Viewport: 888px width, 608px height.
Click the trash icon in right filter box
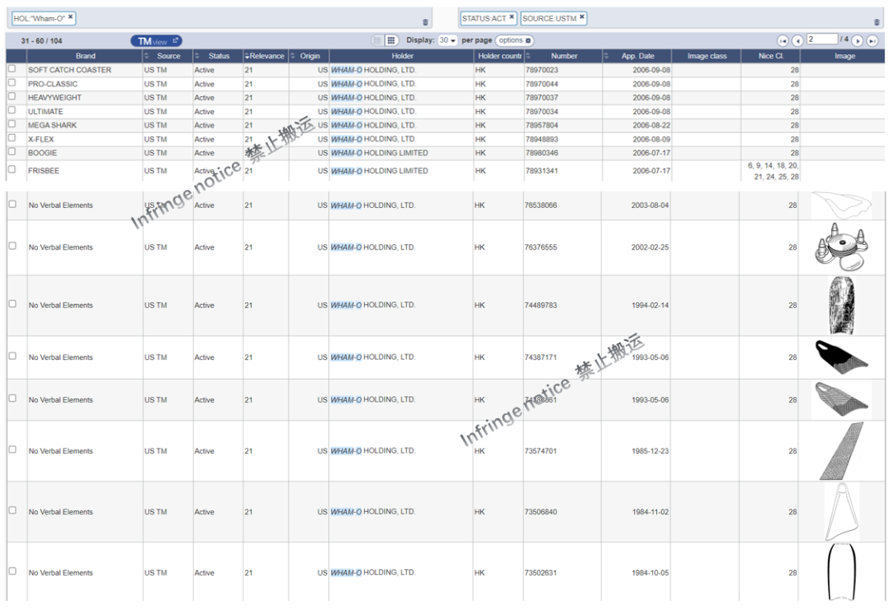click(876, 22)
